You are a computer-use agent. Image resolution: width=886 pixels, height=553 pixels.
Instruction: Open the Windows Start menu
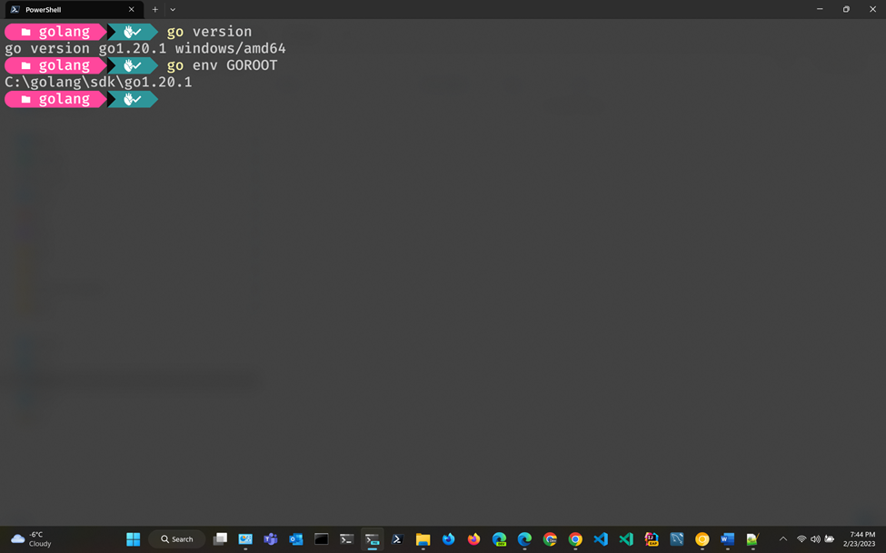[x=134, y=538]
